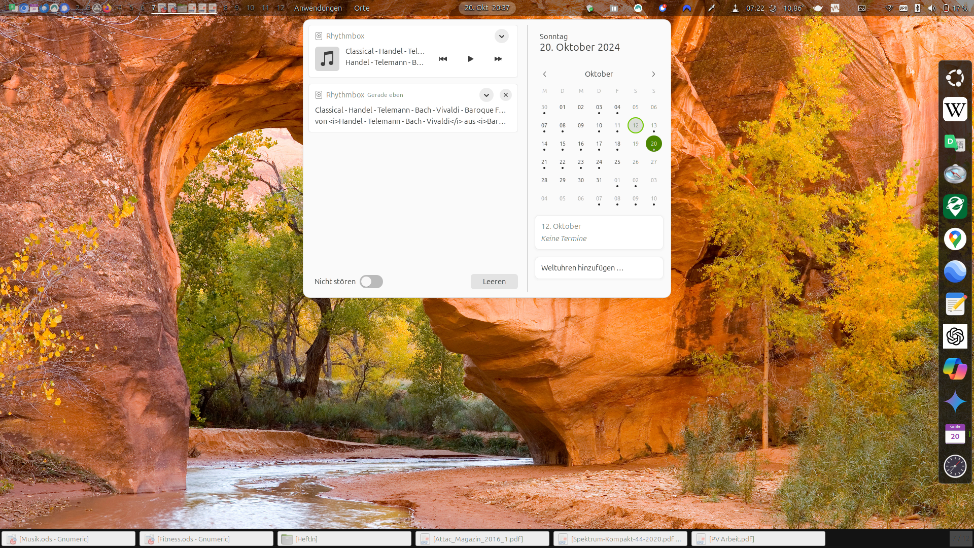Image resolution: width=974 pixels, height=548 pixels.
Task: Click Weltuhren hinzufügen button
Action: click(599, 268)
